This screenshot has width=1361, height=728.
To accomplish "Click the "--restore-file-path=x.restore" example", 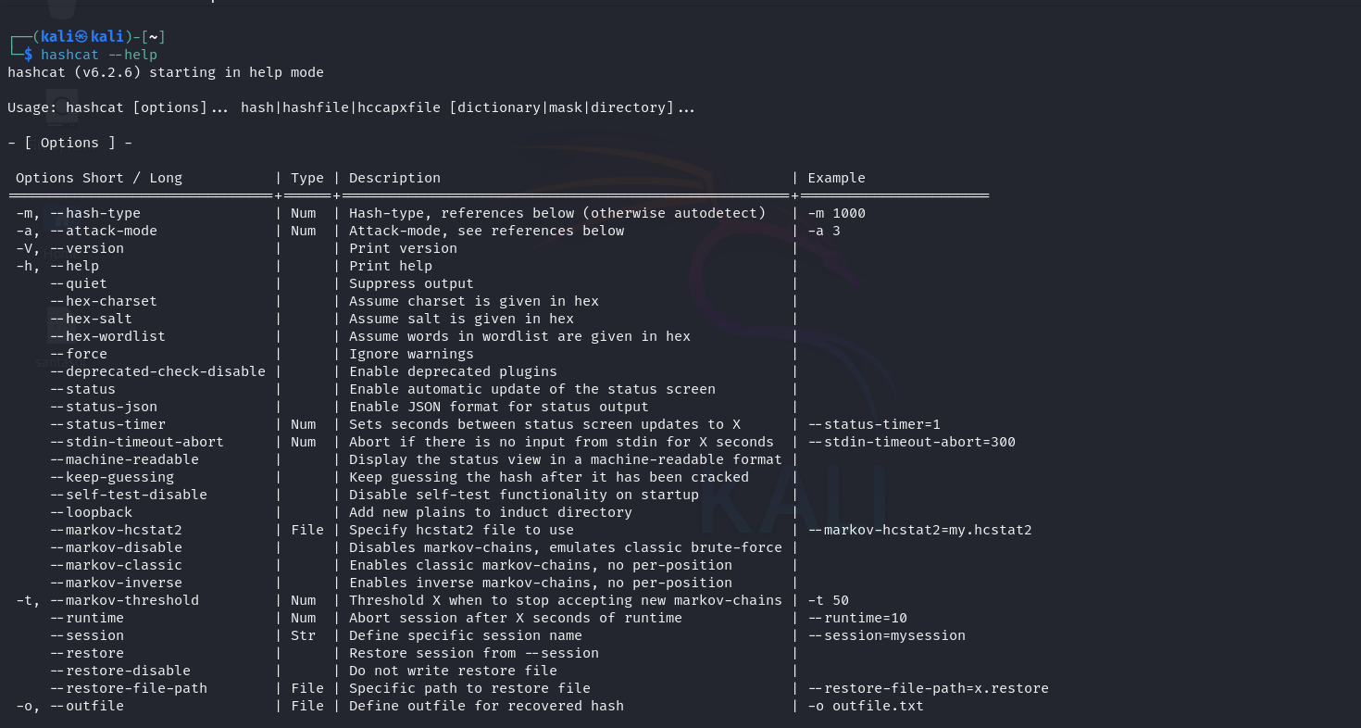I will [928, 688].
